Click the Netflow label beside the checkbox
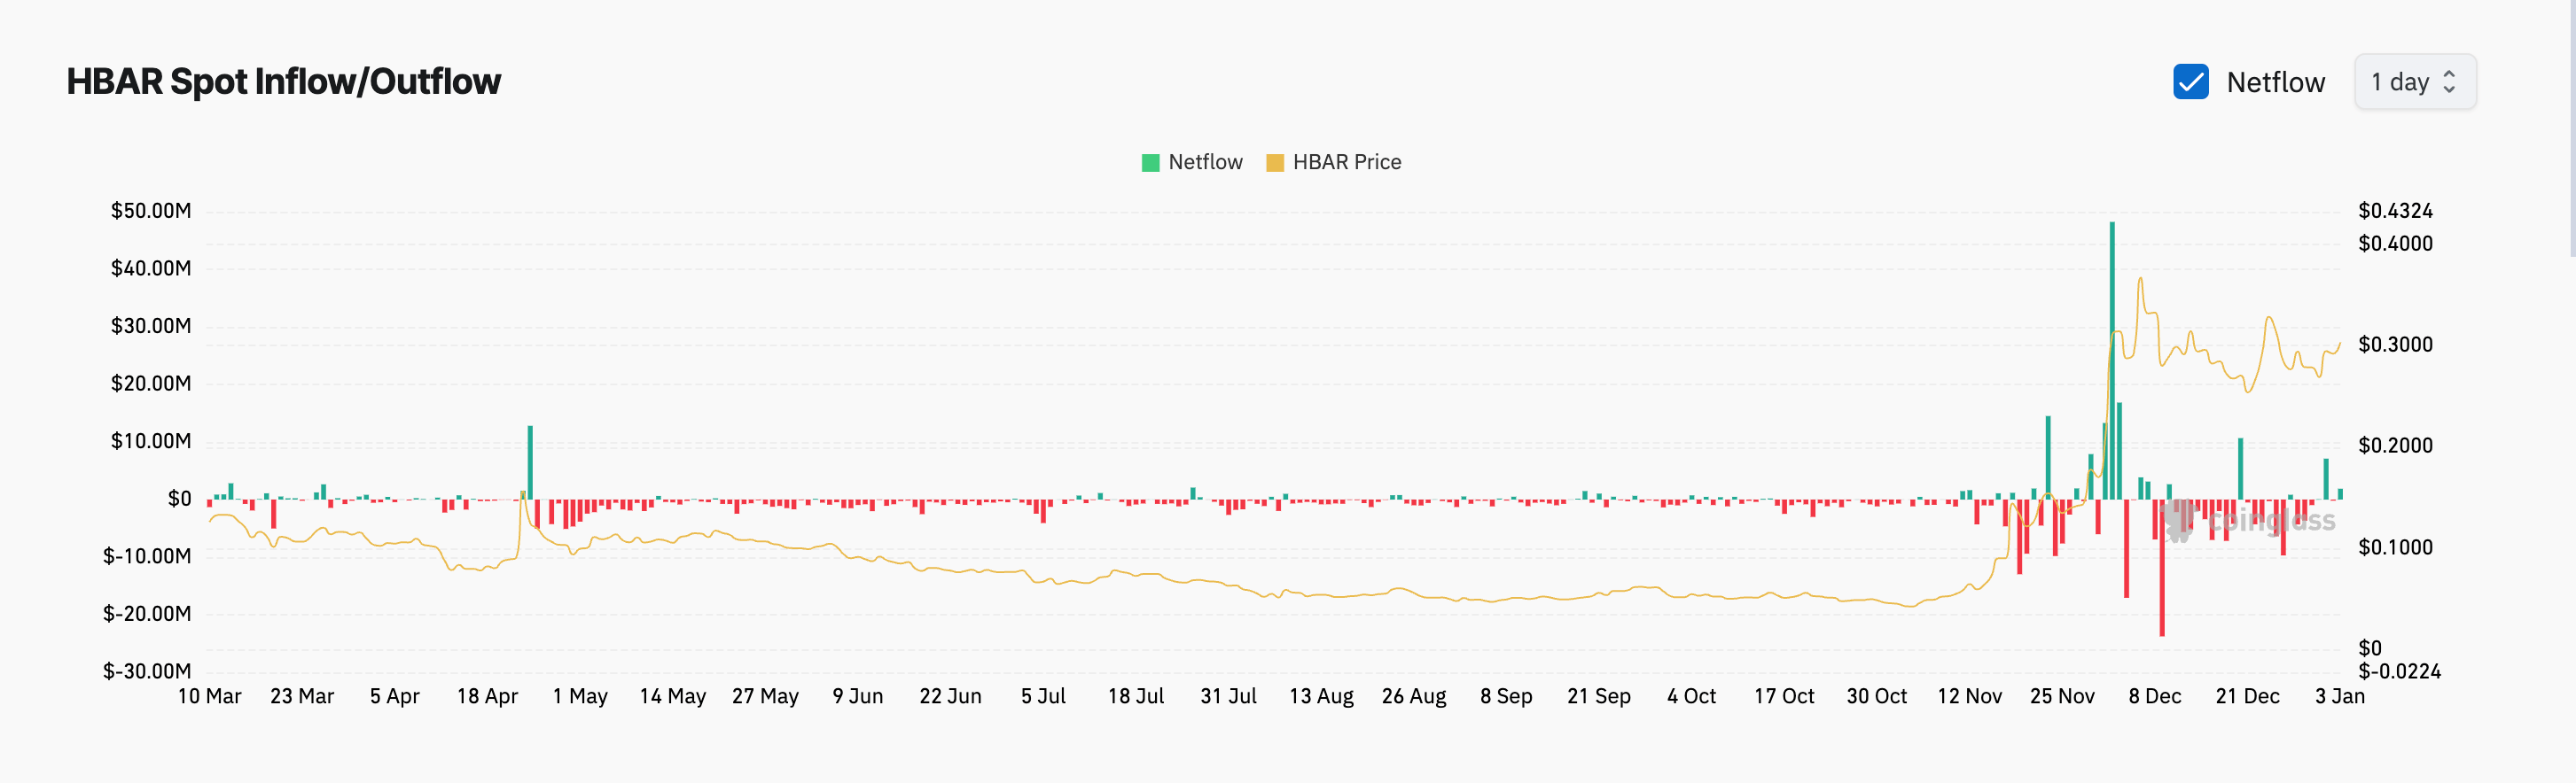Viewport: 2576px width, 783px height. 2275,81
